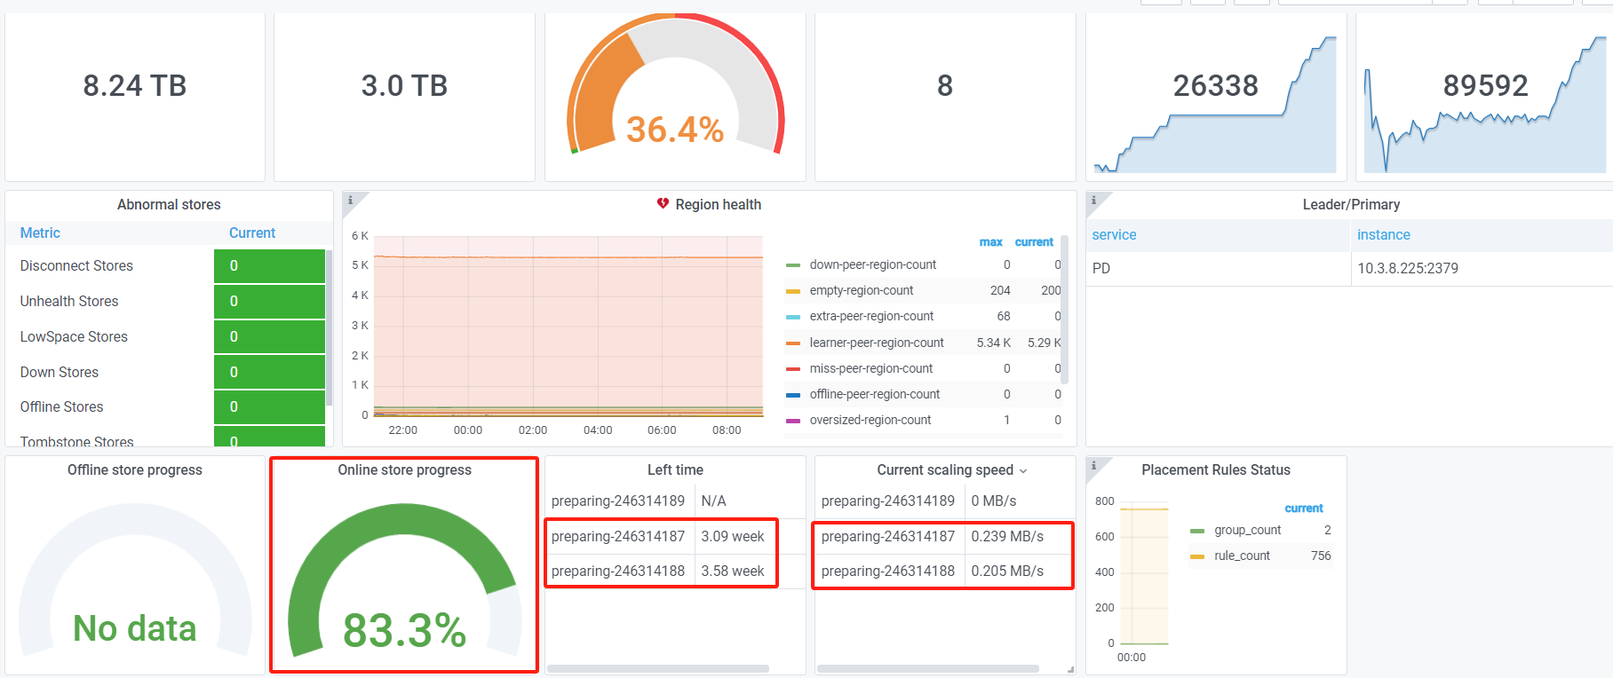
Task: Toggle the learner-peer-region-count series in legend
Action: pyautogui.click(x=876, y=343)
